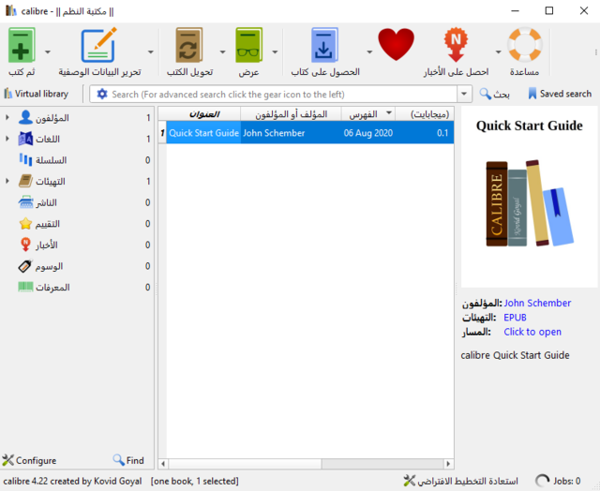Viewport: 600px width, 491px height.
Task: Sort by the Size (megabytes) column header
Action: click(x=425, y=114)
